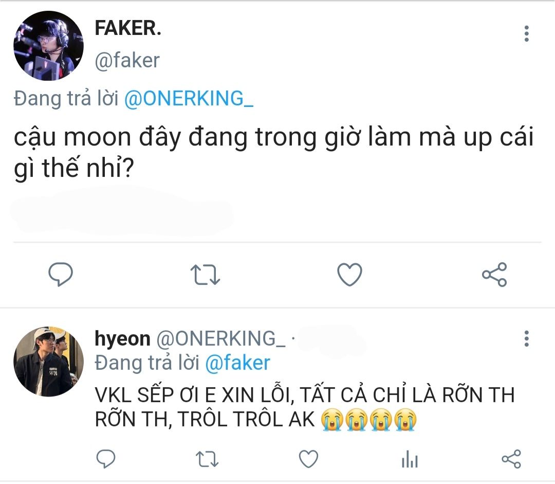Like hyeon's reply with the heart

[x=308, y=458]
